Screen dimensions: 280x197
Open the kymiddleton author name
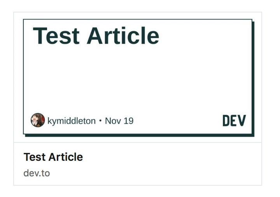click(72, 121)
